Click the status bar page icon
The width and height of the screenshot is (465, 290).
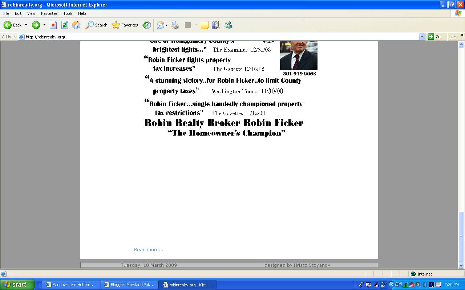pyautogui.click(x=3, y=274)
